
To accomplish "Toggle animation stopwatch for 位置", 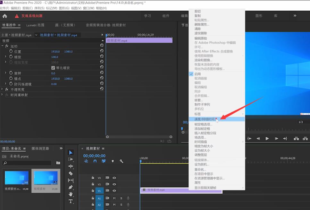I will point(11,51).
